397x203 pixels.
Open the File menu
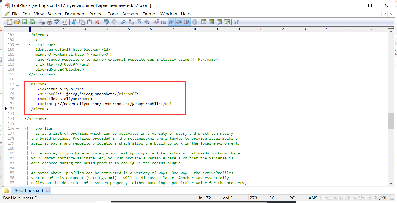coord(15,14)
